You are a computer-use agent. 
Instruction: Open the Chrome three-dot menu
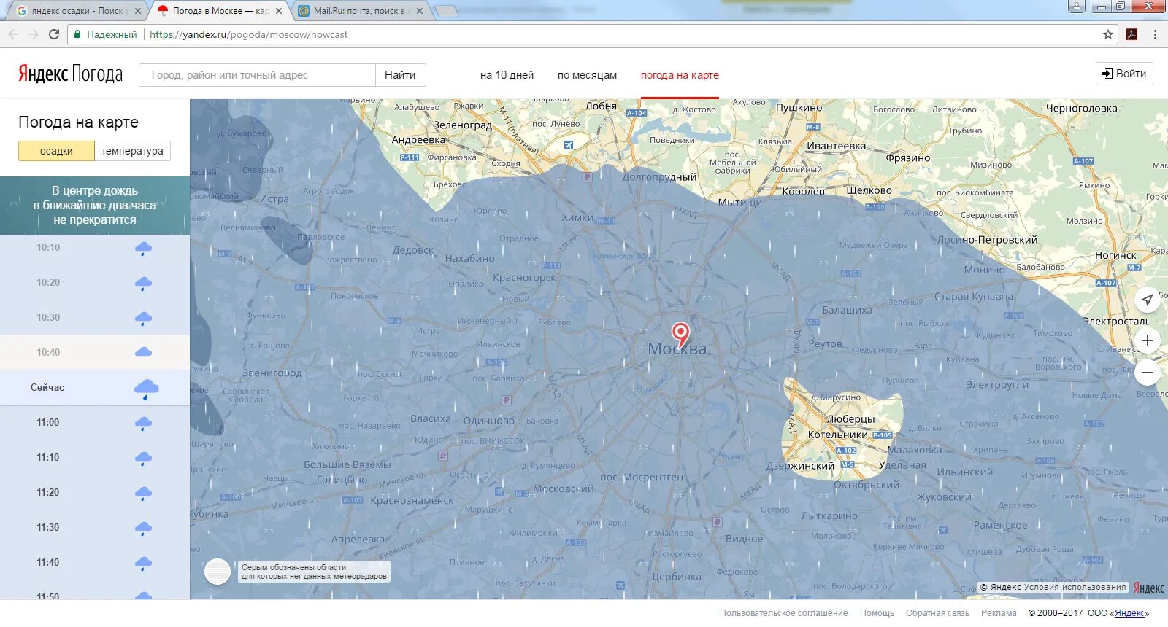[1155, 34]
